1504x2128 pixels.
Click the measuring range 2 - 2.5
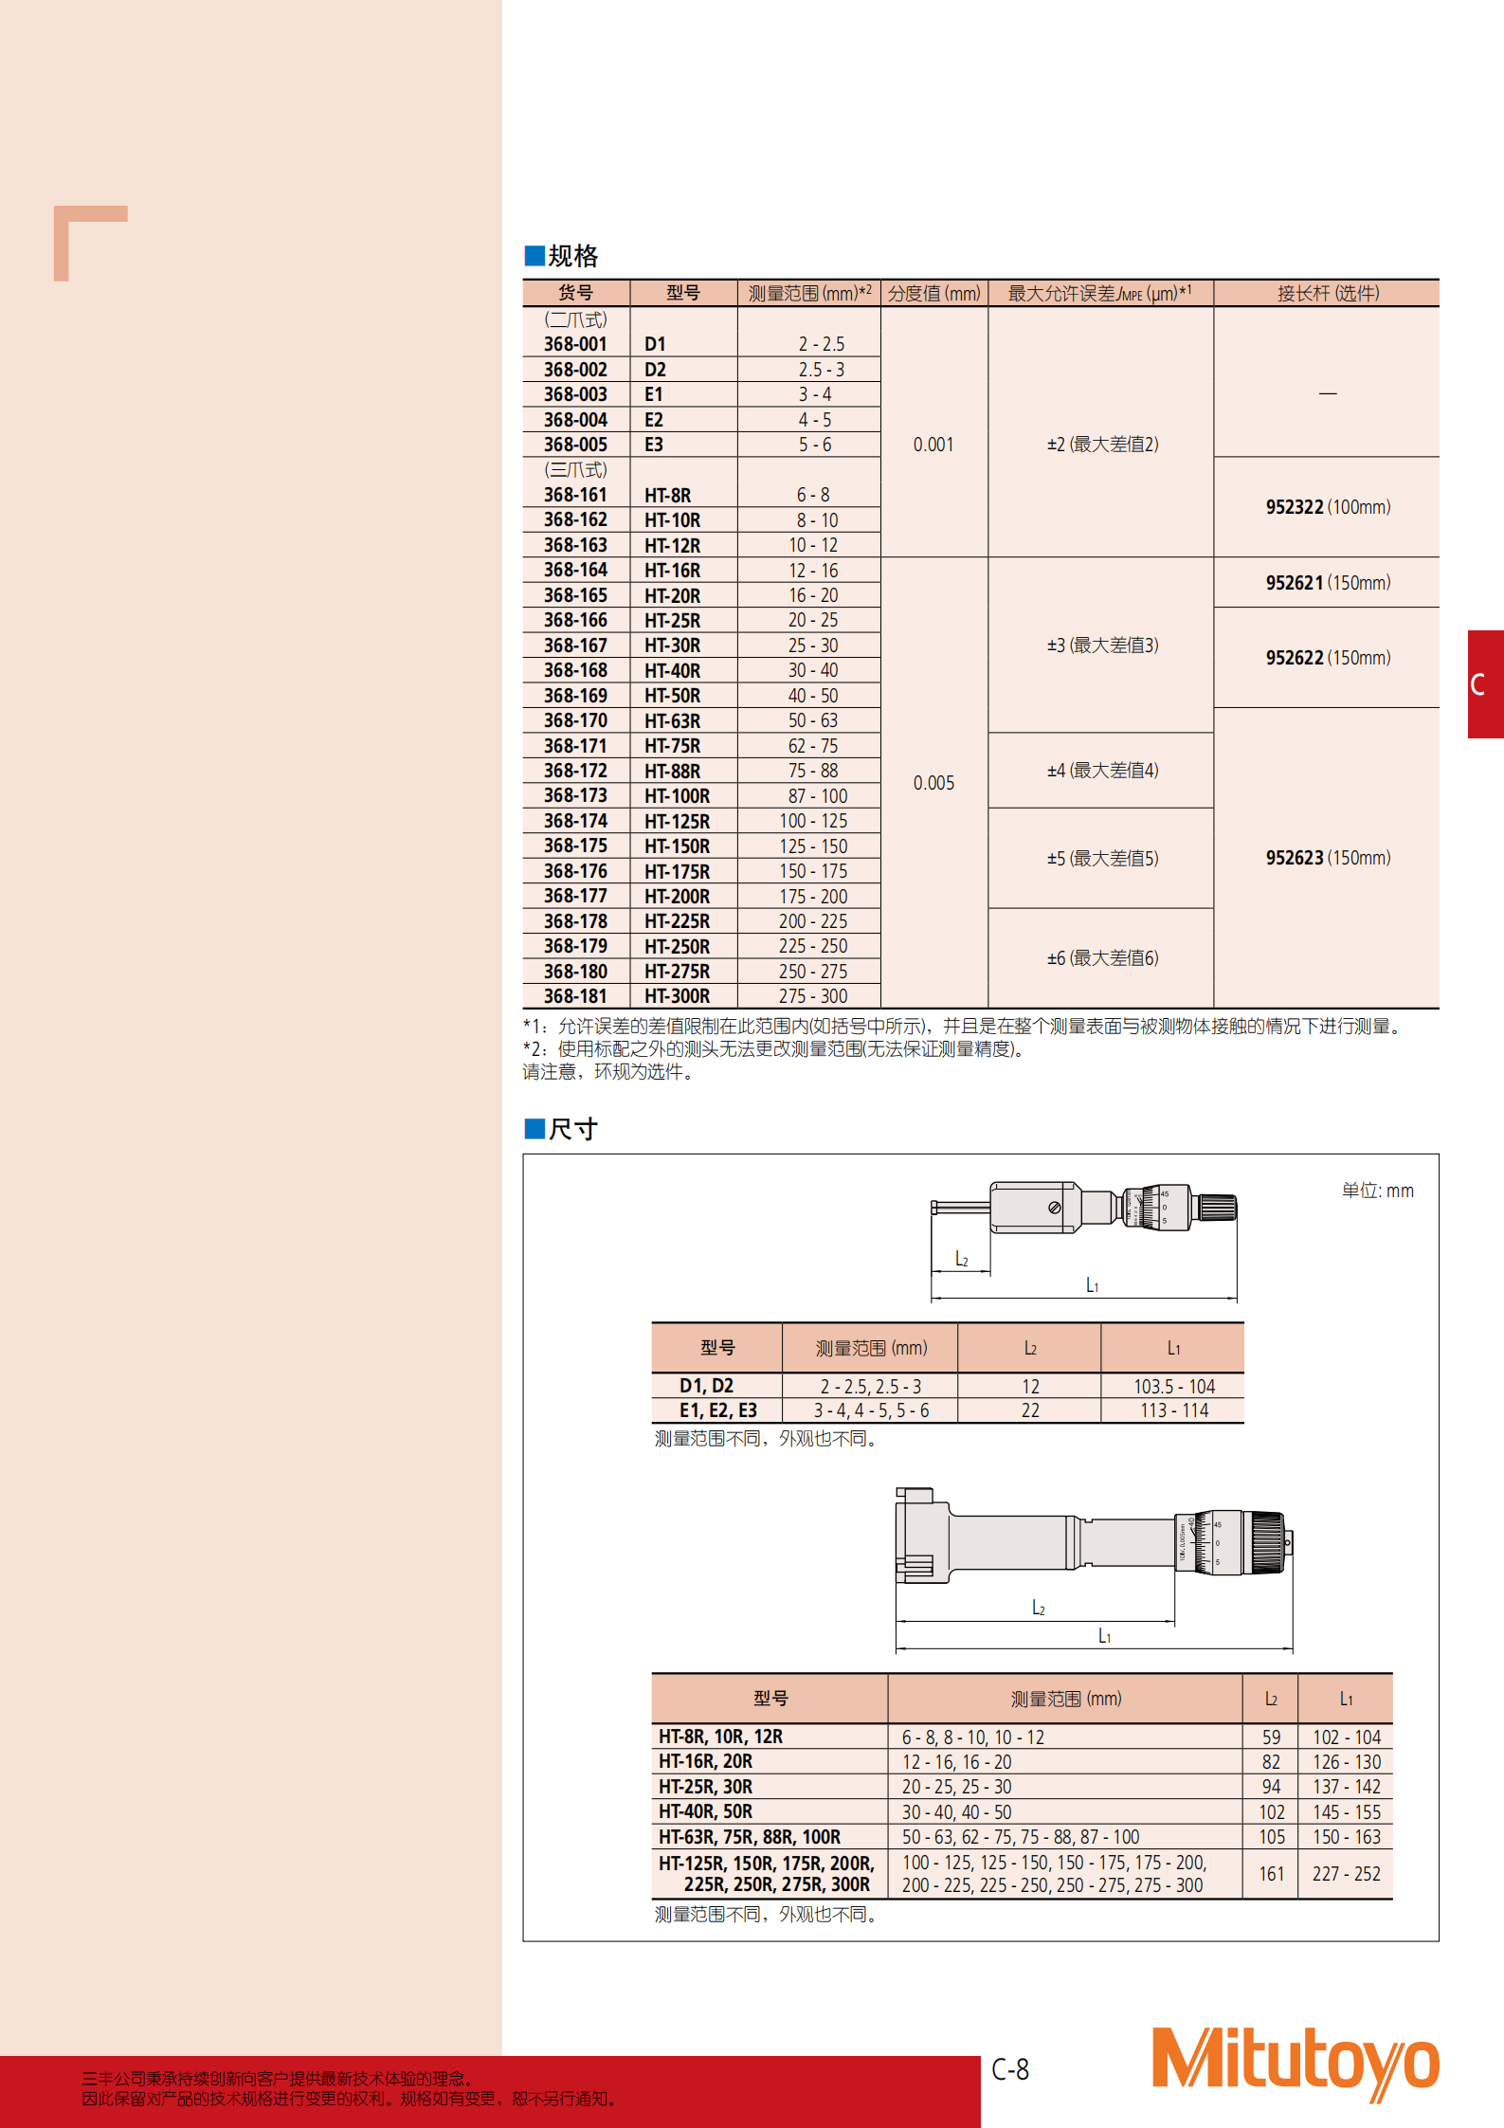click(821, 344)
